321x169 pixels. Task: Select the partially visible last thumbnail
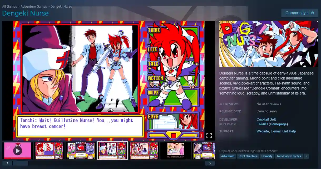(204, 151)
